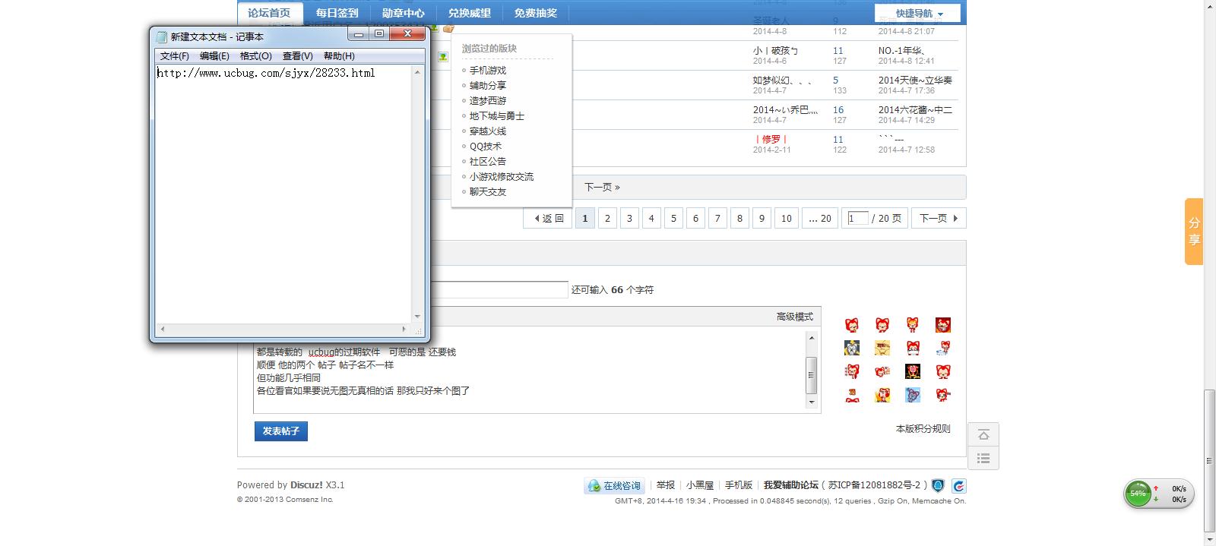Click the reply textarea scrollbar up arrow
1216x546 pixels.
pyautogui.click(x=812, y=338)
